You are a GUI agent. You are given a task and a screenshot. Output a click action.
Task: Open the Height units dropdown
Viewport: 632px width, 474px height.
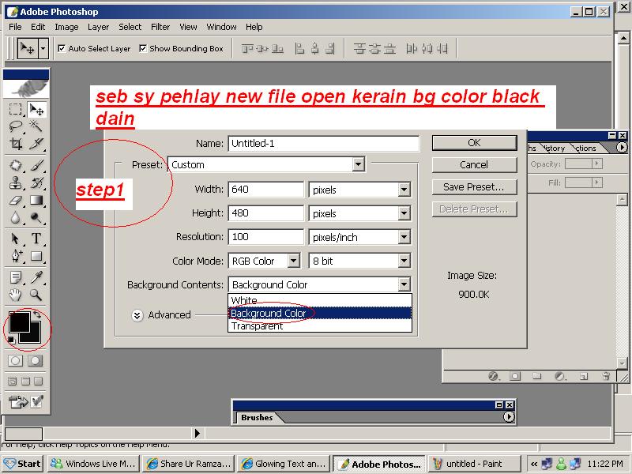pos(404,213)
